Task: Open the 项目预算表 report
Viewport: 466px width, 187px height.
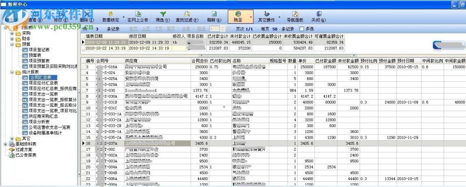Action: pyautogui.click(x=39, y=61)
